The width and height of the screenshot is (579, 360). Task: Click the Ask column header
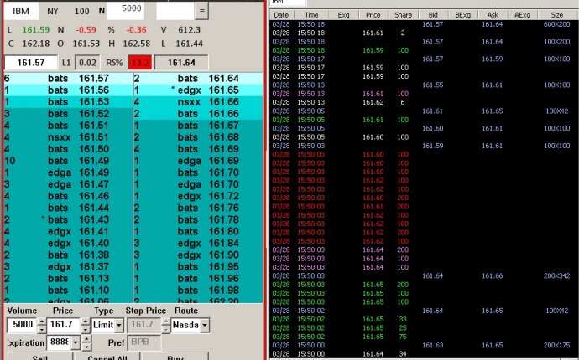493,15
